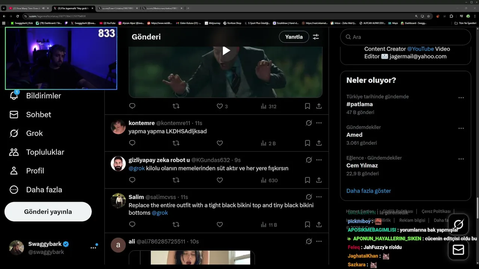This screenshot has height=269, width=479.
Task: Click the Gönderi yayınla button
Action: [48, 212]
